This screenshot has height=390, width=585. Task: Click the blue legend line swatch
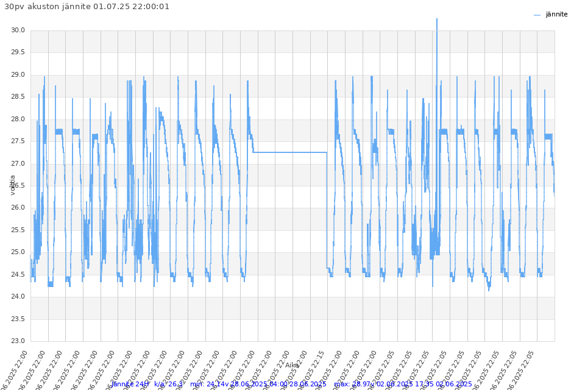click(537, 15)
